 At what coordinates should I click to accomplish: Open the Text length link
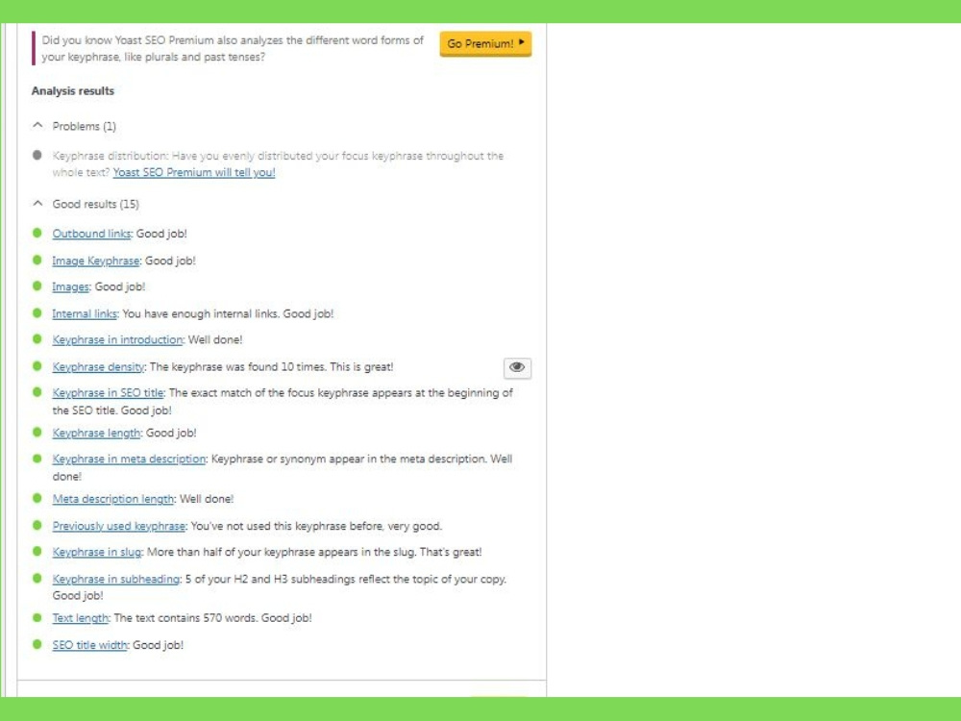pyautogui.click(x=81, y=618)
